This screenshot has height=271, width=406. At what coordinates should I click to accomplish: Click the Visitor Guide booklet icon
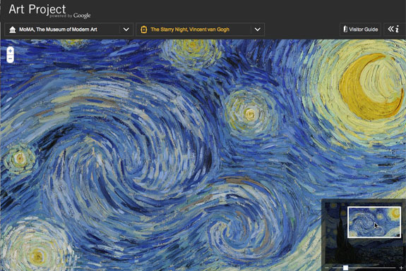click(x=345, y=29)
